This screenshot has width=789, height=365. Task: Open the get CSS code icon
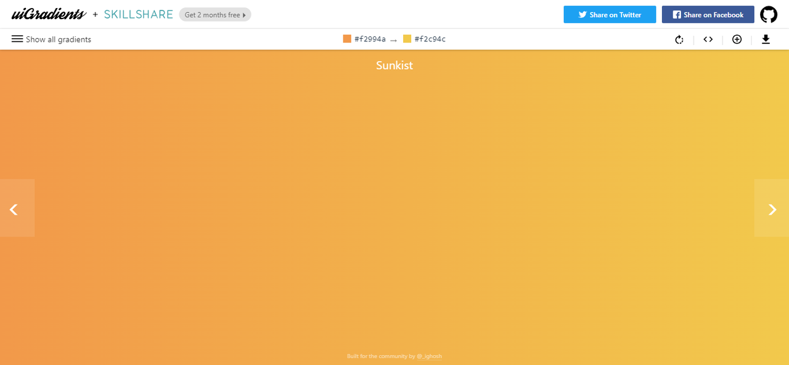pos(708,39)
